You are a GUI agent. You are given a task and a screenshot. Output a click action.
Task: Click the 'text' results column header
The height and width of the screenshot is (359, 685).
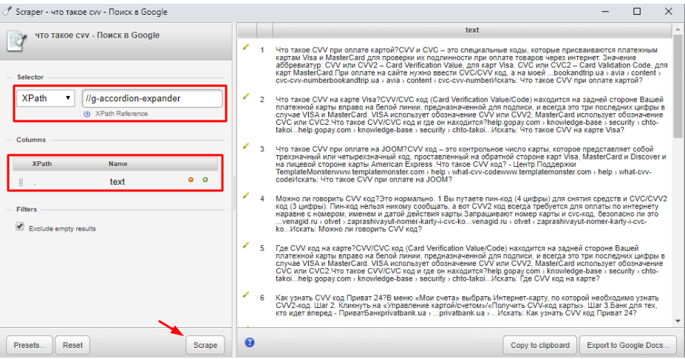(471, 30)
